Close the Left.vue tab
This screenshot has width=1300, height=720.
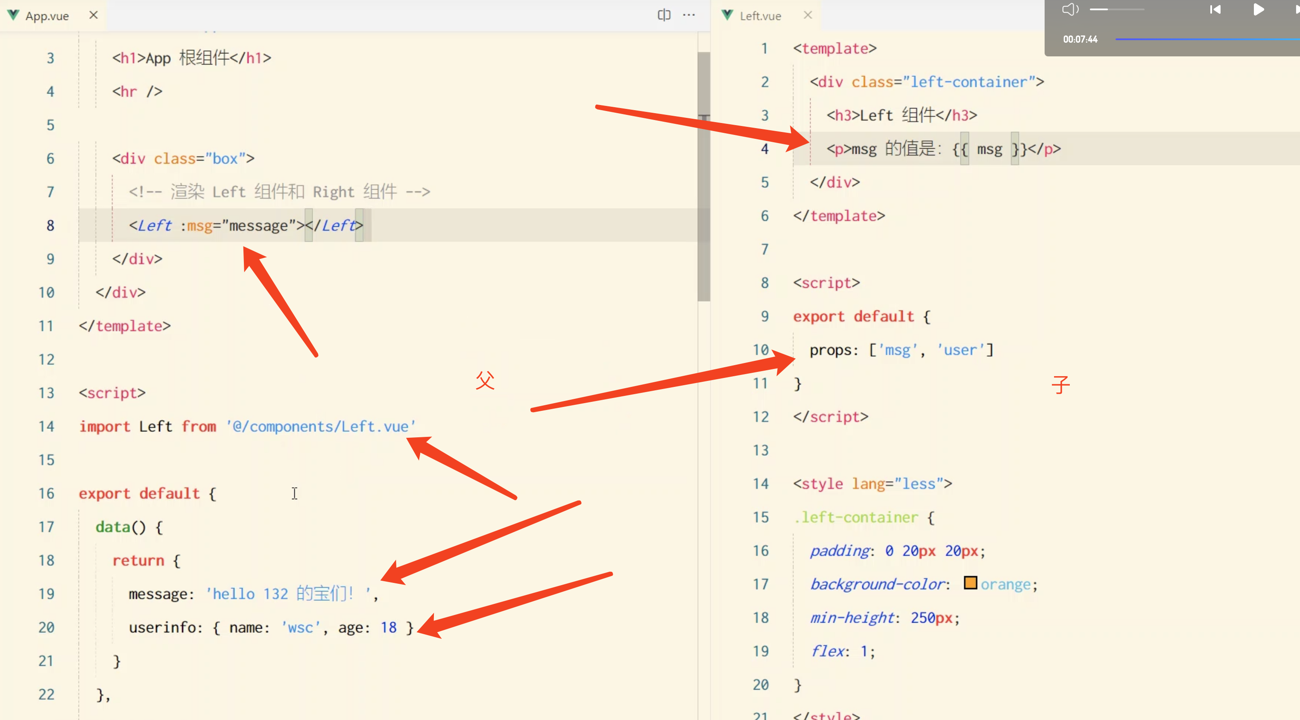point(808,15)
